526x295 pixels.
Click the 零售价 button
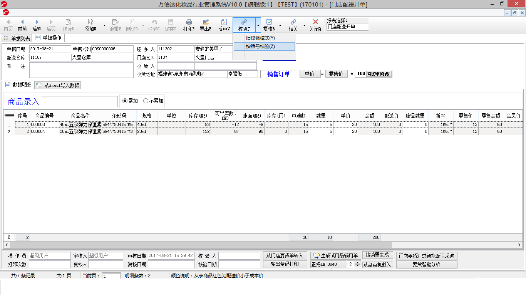click(337, 74)
